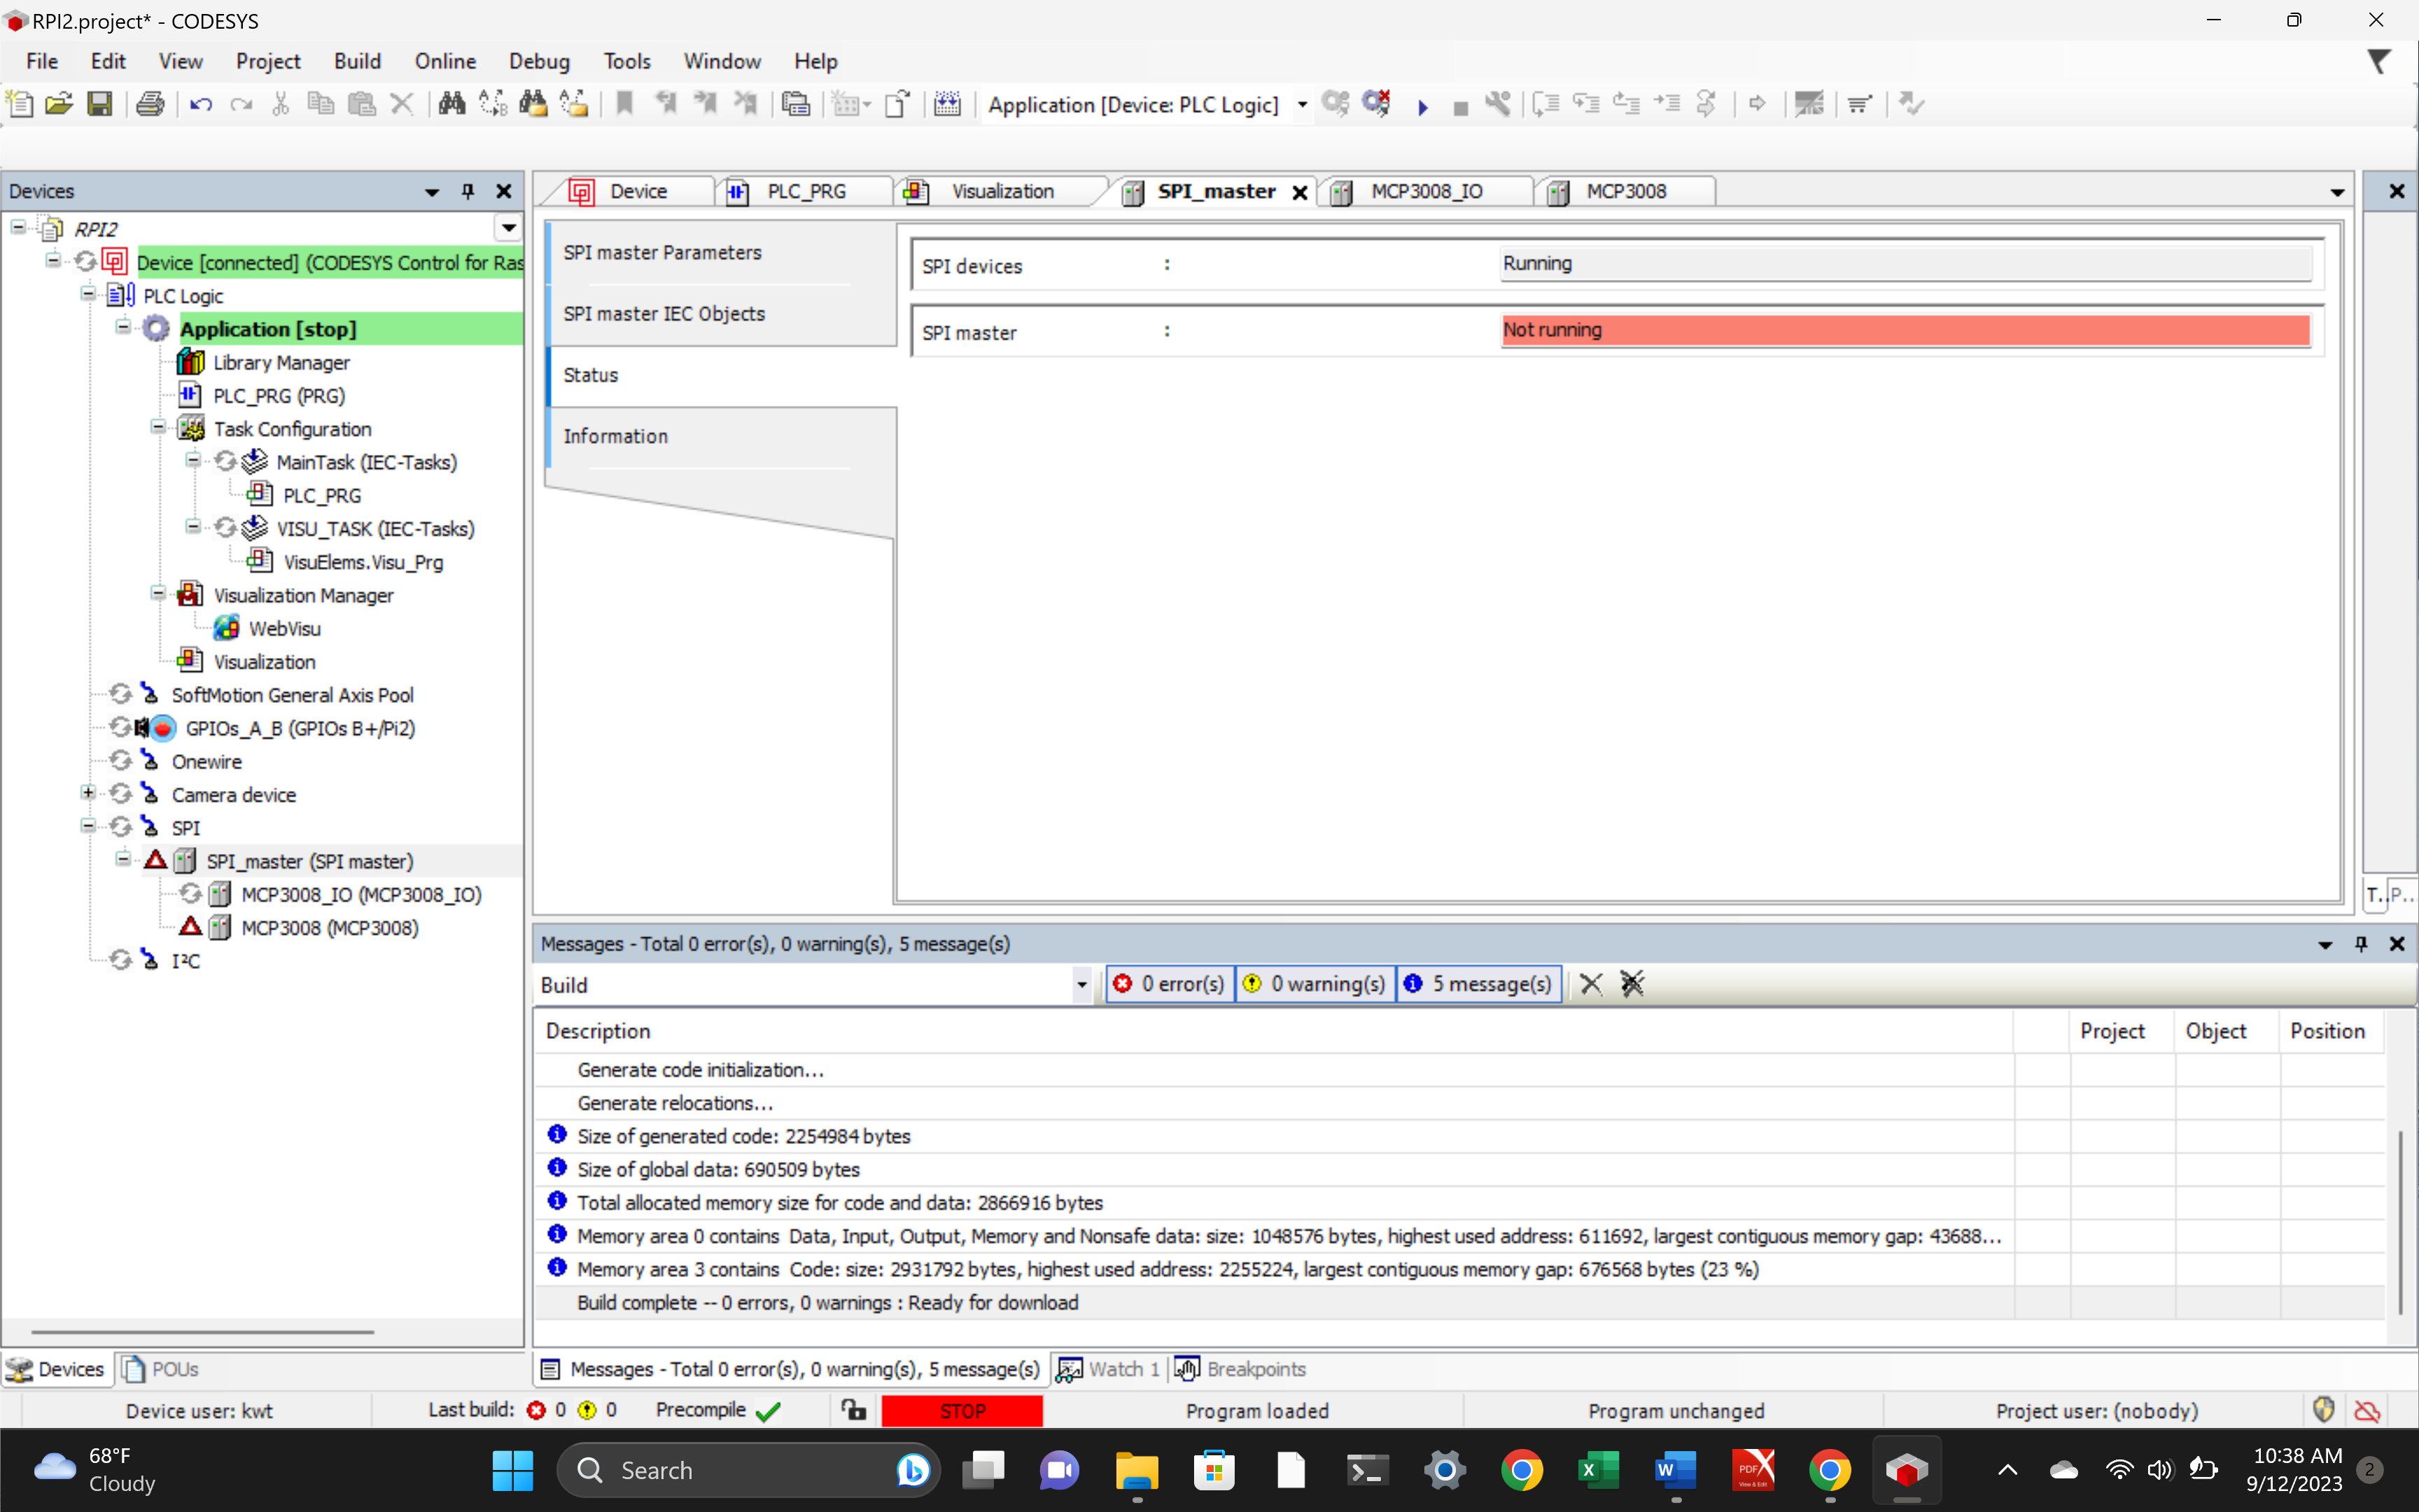Select Library Manager in the device tree
Screen dimensions: 2419x1512
point(282,362)
